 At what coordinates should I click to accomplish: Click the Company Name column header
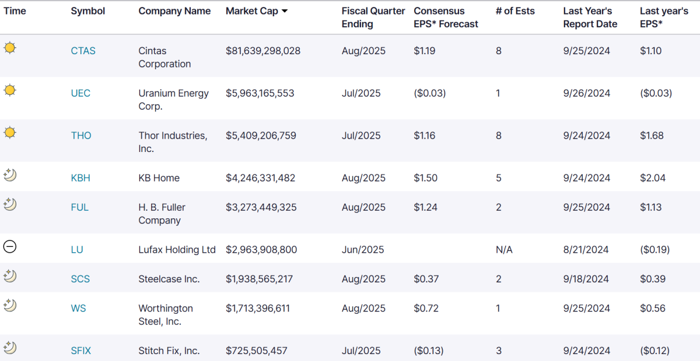[174, 11]
